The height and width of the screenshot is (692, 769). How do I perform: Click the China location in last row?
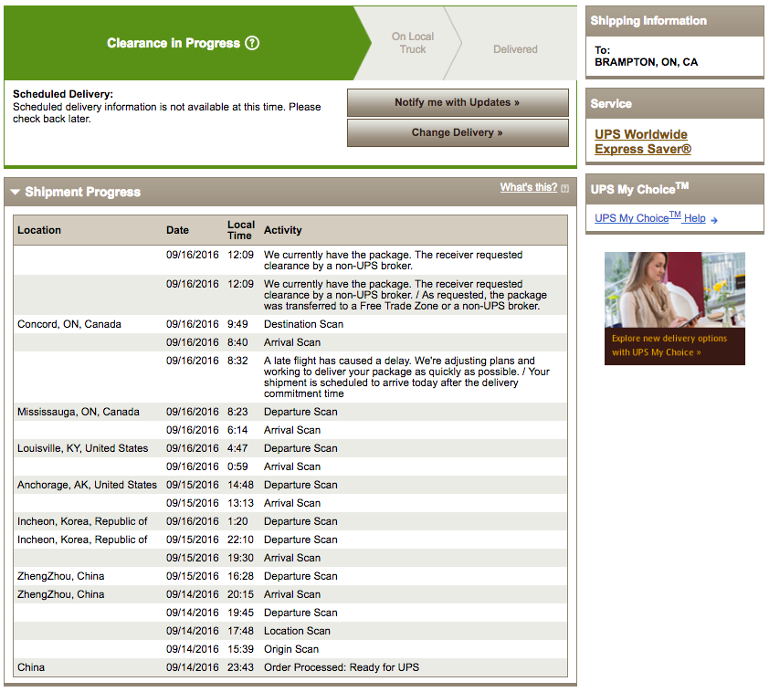point(31,667)
